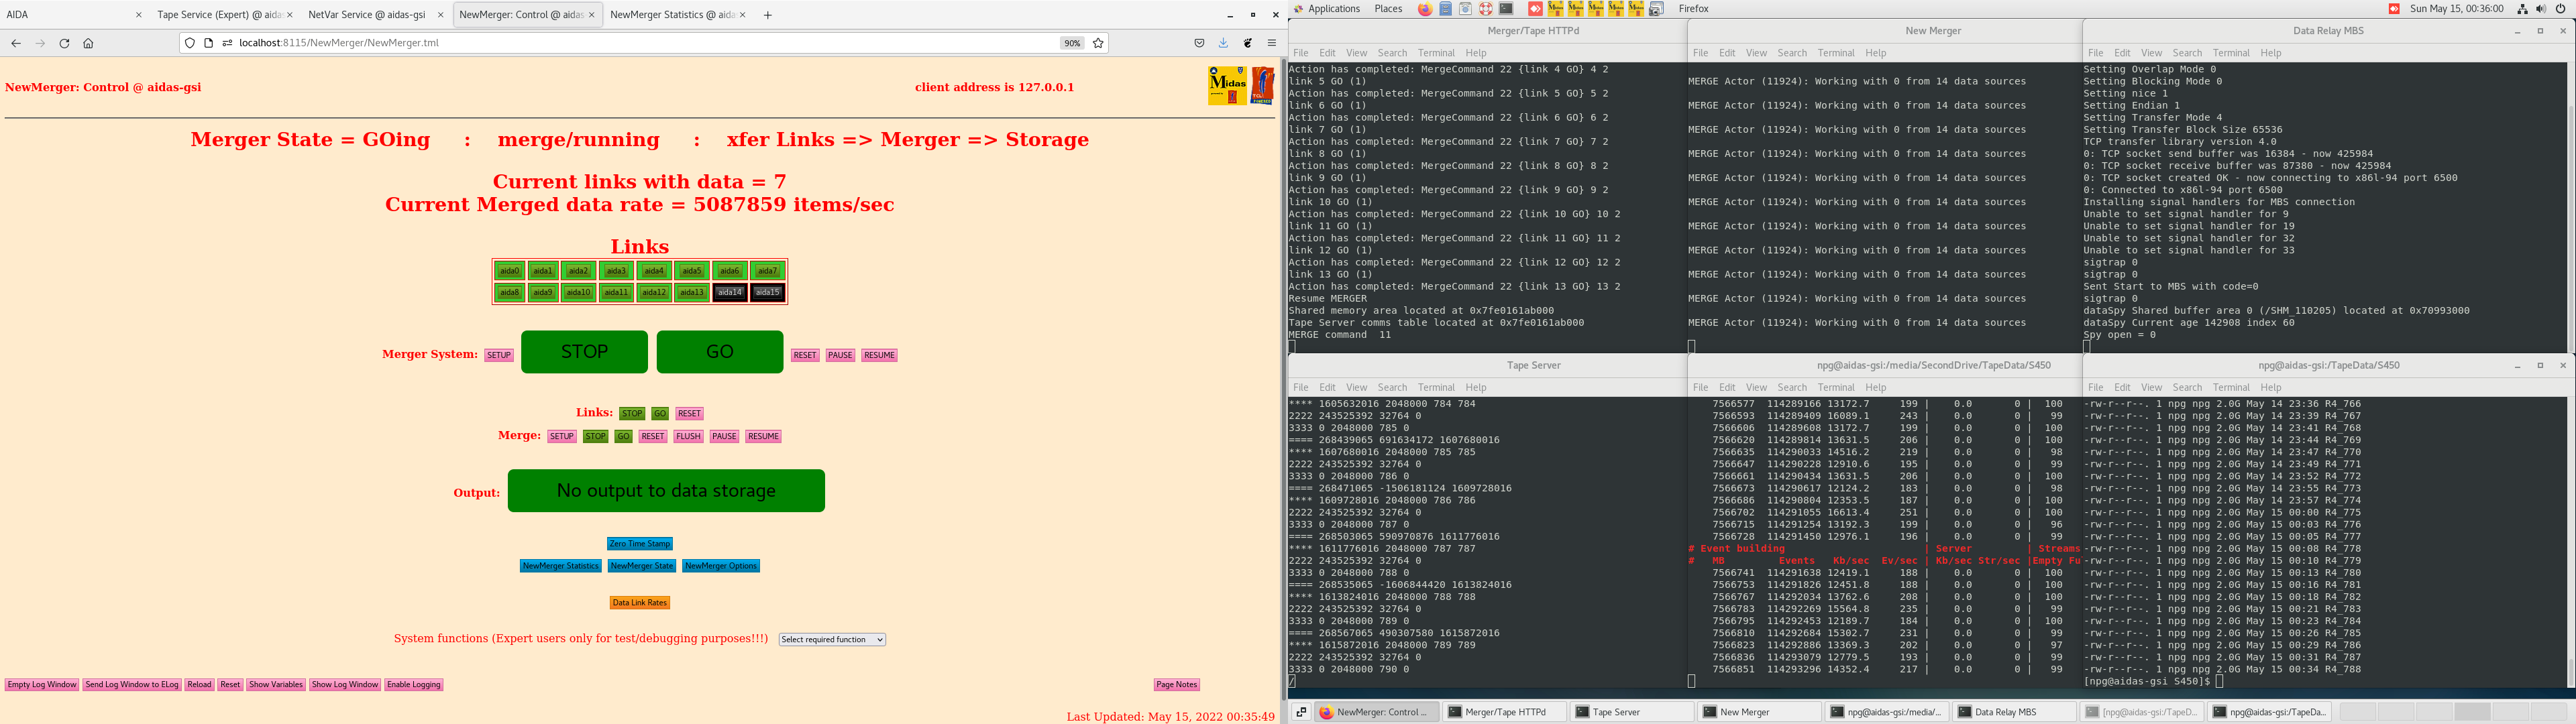Viewport: 2576px width, 724px height.
Task: Click tracking protection shield icon
Action: [190, 43]
